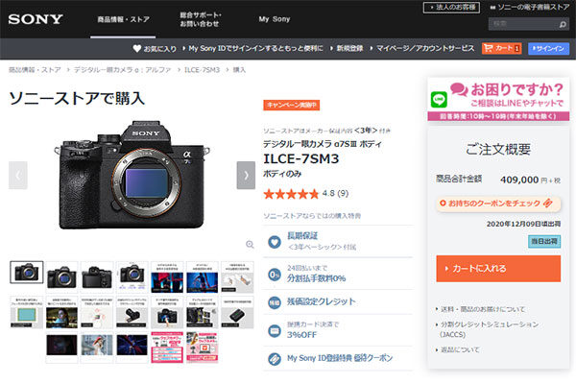Image resolution: width=576 pixels, height=384 pixels.
Task: Click the 新規登録 link
Action: [348, 48]
